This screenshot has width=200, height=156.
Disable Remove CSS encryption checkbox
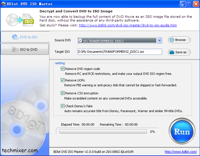(x=62, y=93)
